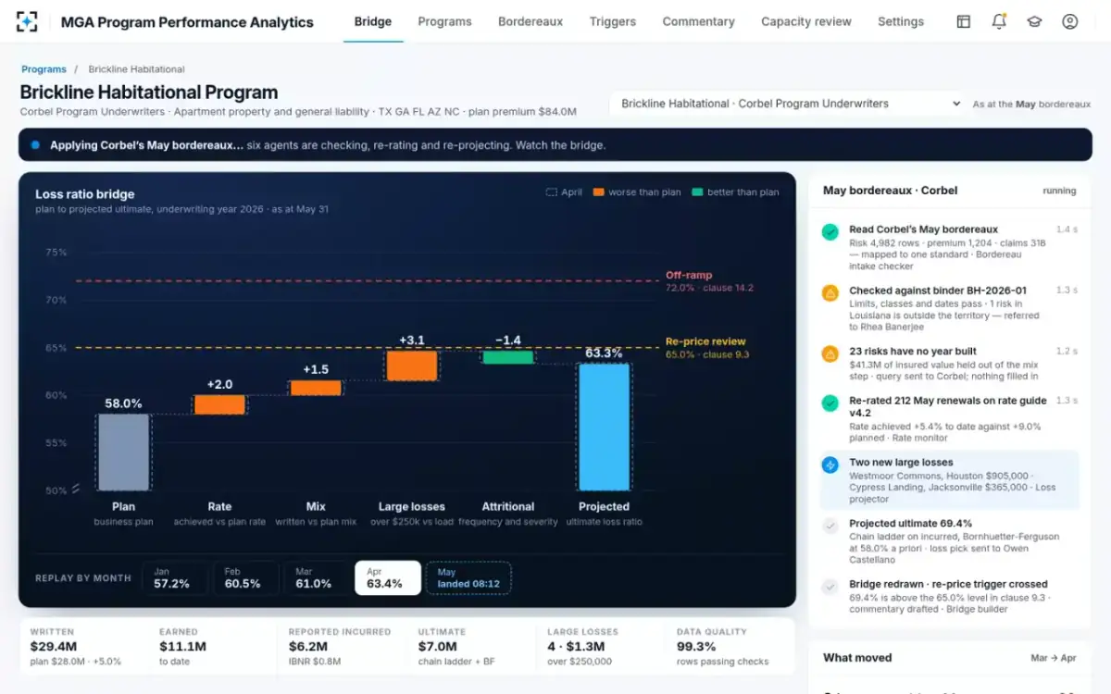Image resolution: width=1111 pixels, height=694 pixels.
Task: Open the Capacity review tab
Action: pos(806,21)
